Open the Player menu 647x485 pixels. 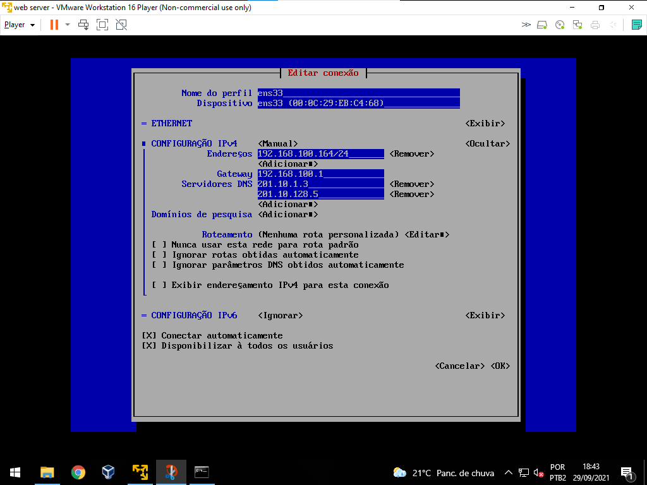[x=20, y=25]
